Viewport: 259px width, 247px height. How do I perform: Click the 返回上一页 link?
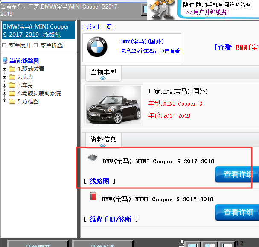(x=99, y=27)
